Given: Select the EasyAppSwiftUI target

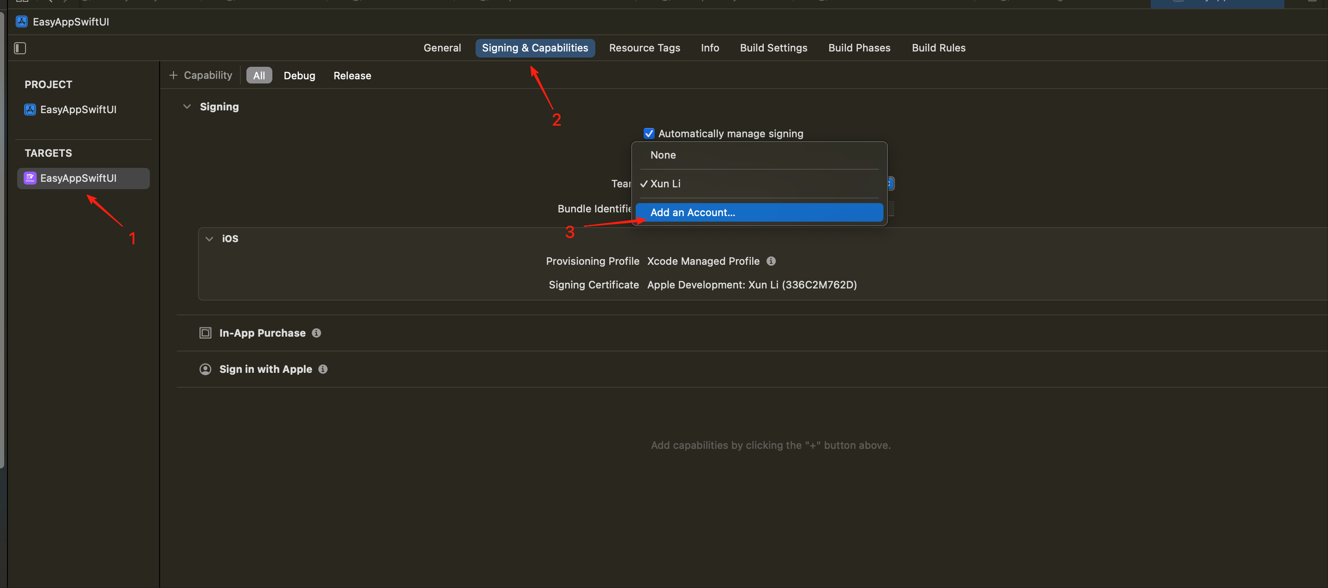Looking at the screenshot, I should [x=78, y=179].
